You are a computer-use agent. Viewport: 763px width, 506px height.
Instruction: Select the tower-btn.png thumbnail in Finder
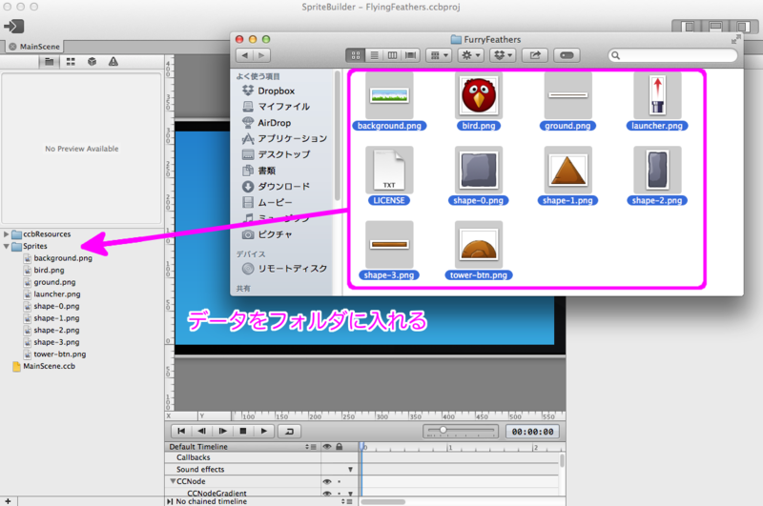point(479,245)
